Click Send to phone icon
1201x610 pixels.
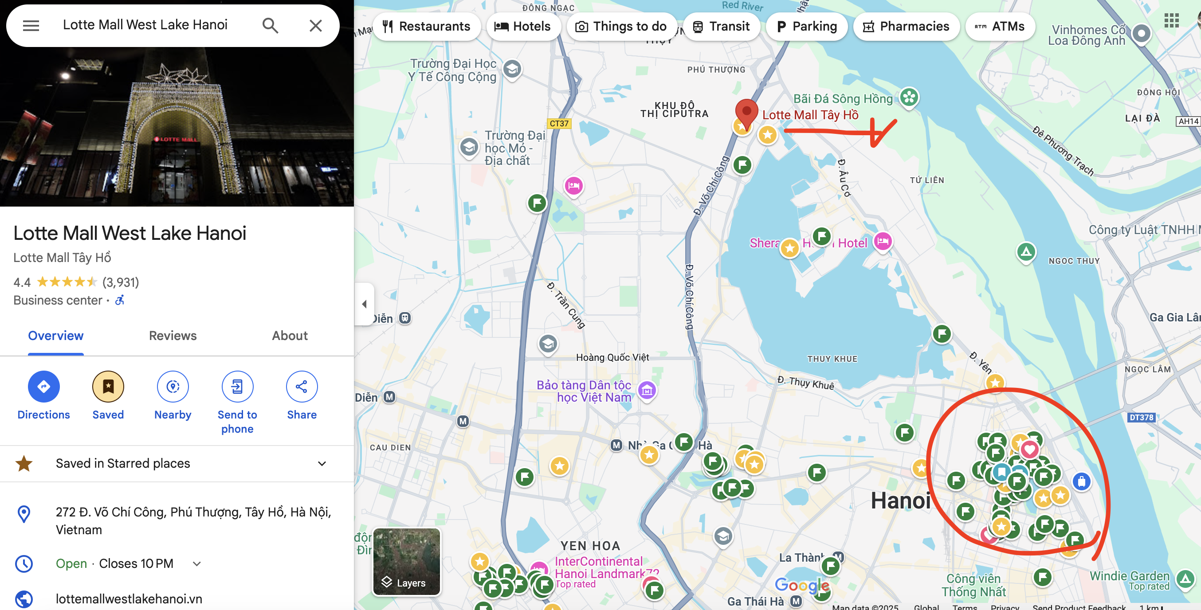click(237, 386)
